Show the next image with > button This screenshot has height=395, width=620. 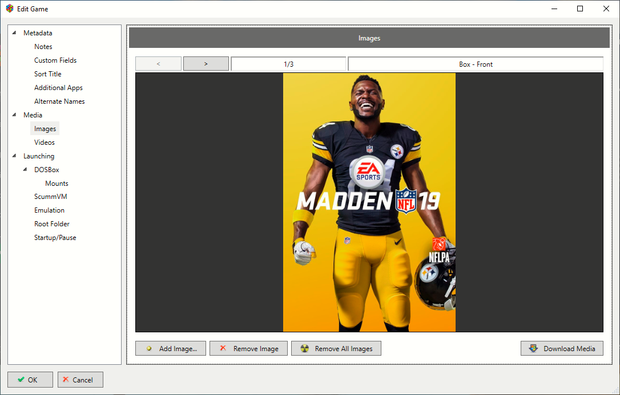pos(206,63)
